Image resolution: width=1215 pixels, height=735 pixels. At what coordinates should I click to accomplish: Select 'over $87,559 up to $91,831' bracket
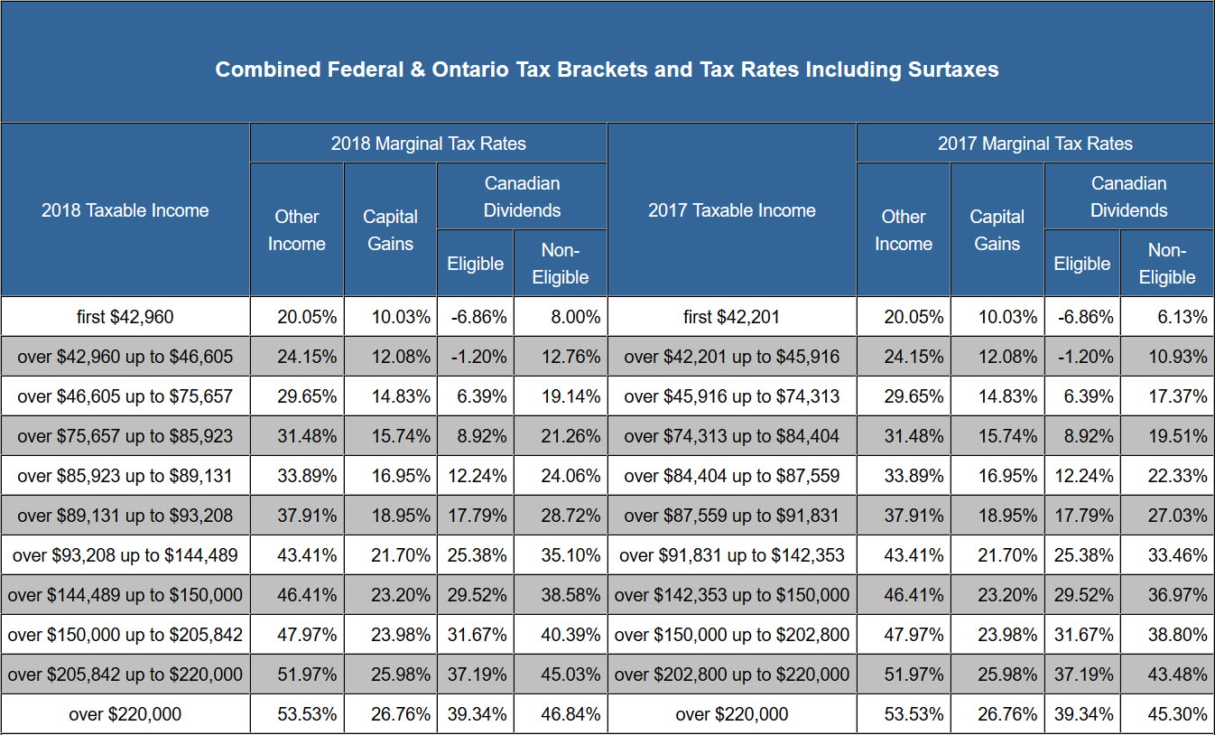[731, 515]
